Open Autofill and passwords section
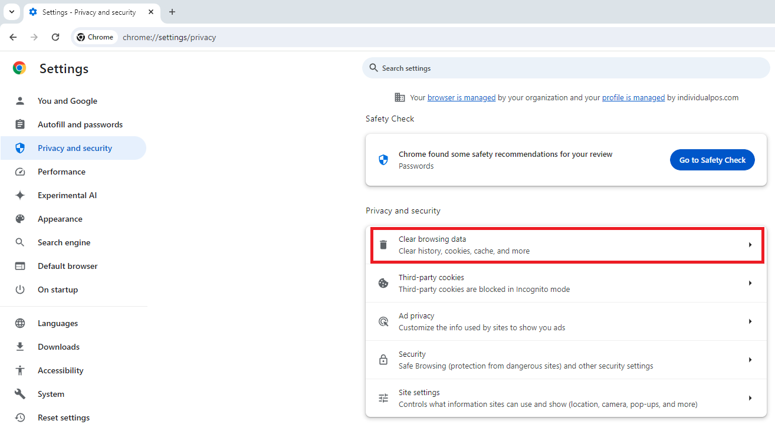The height and width of the screenshot is (424, 775). [x=73, y=124]
